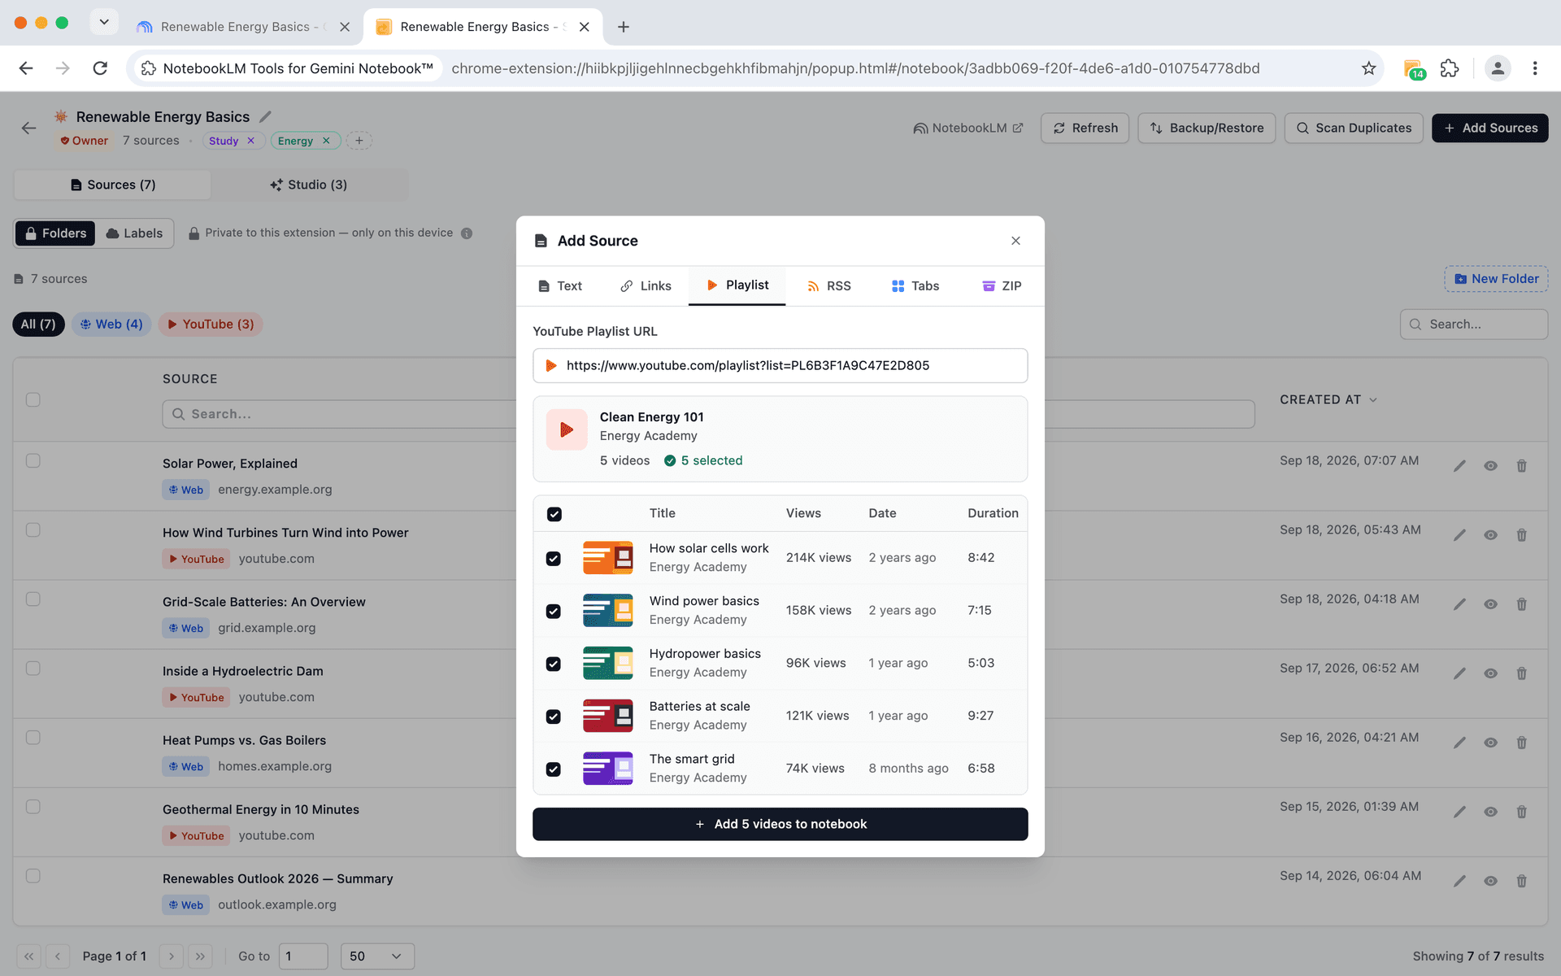The width and height of the screenshot is (1561, 976).
Task: Delete the Solar Power, Explained source
Action: (x=1521, y=466)
